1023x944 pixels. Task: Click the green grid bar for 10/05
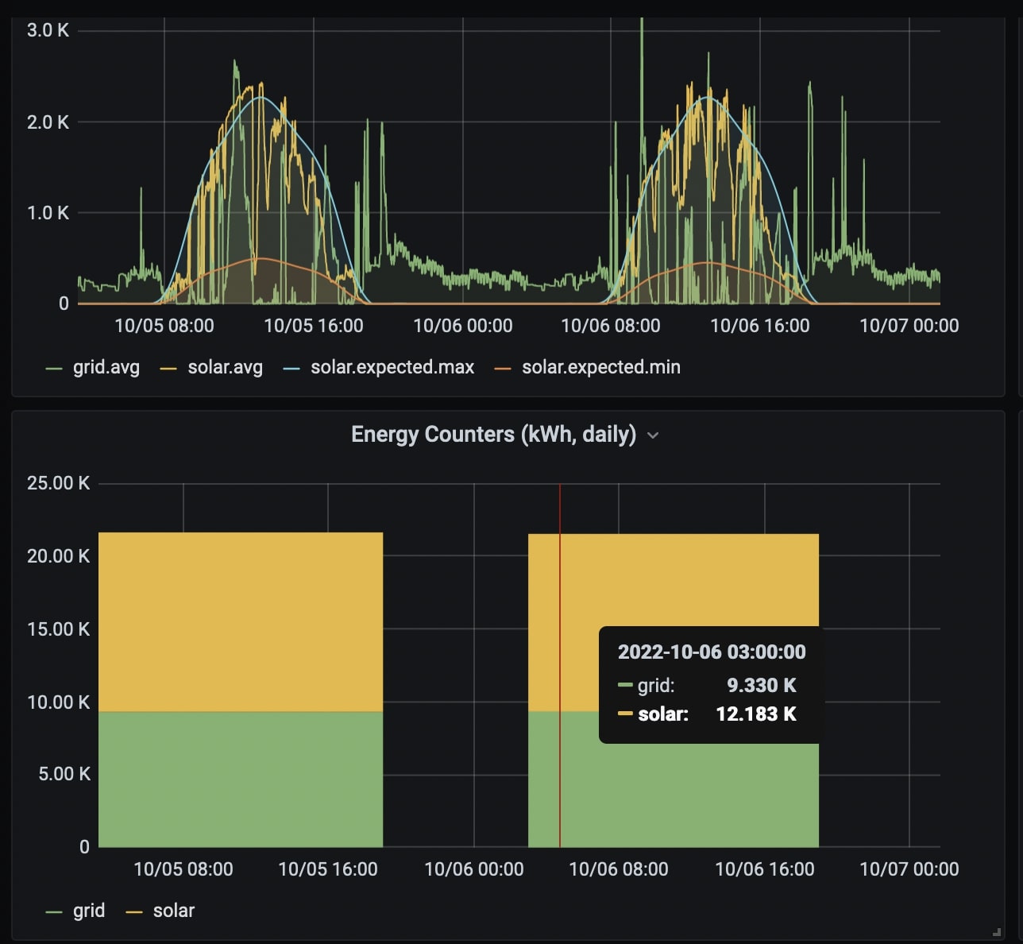pyautogui.click(x=240, y=779)
